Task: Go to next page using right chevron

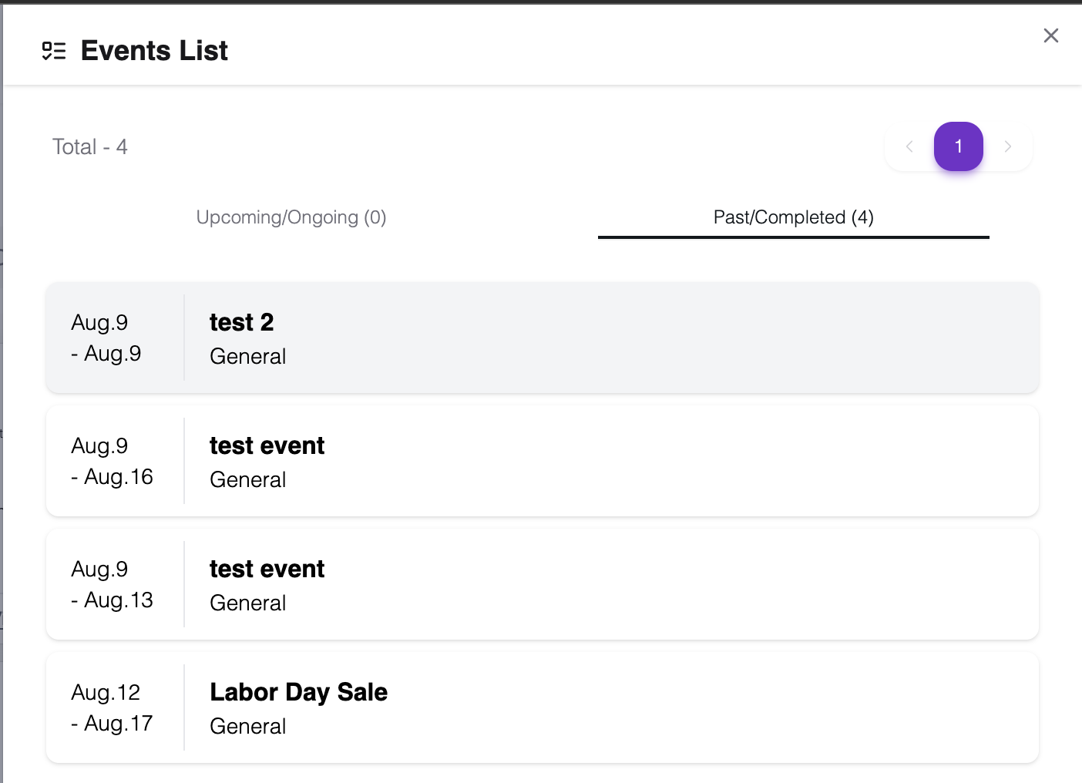Action: point(1007,146)
